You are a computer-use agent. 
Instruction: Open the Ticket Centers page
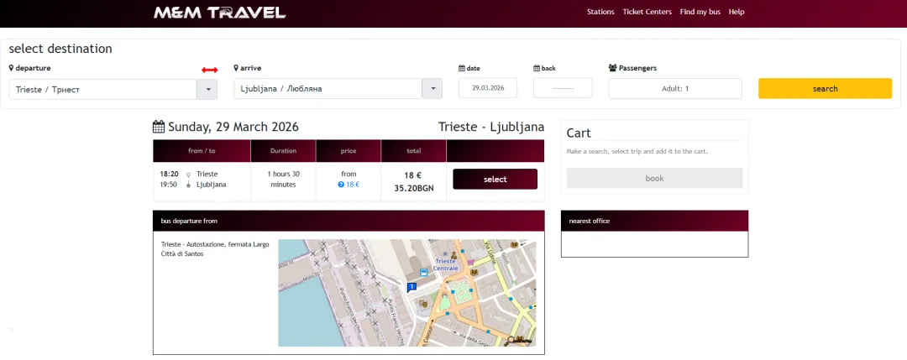pos(647,12)
